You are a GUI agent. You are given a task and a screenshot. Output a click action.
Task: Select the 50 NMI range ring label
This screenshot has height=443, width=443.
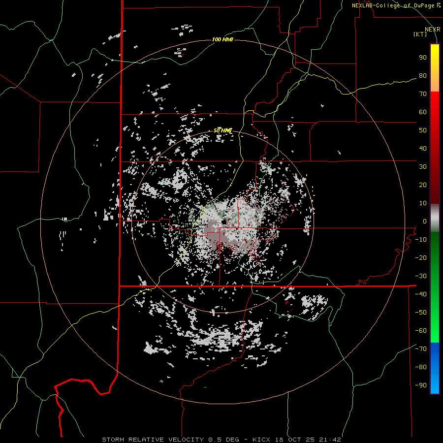click(222, 130)
